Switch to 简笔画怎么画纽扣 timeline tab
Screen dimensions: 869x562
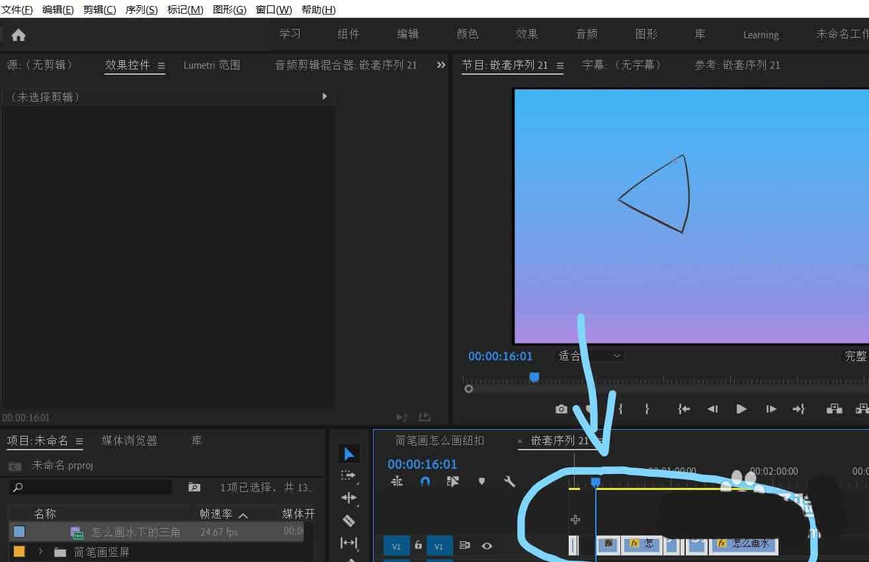[x=440, y=440]
